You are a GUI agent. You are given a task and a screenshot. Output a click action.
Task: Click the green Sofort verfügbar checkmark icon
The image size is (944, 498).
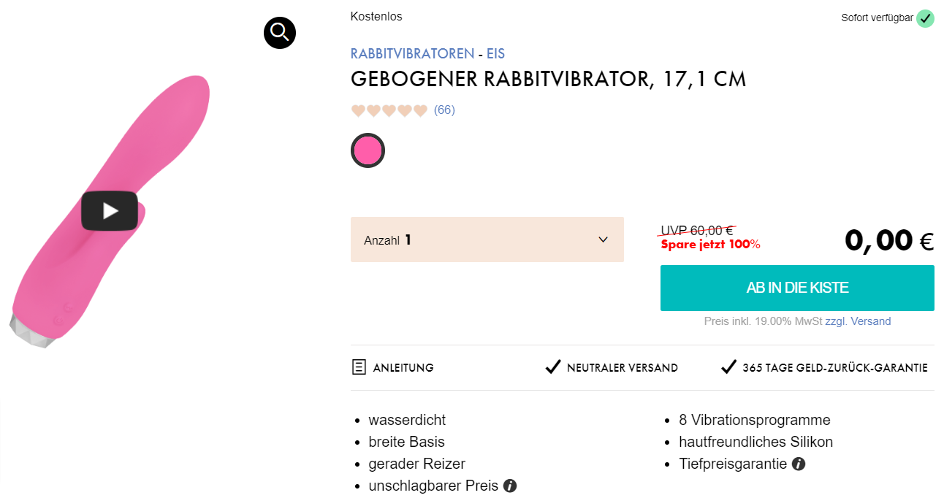[926, 18]
